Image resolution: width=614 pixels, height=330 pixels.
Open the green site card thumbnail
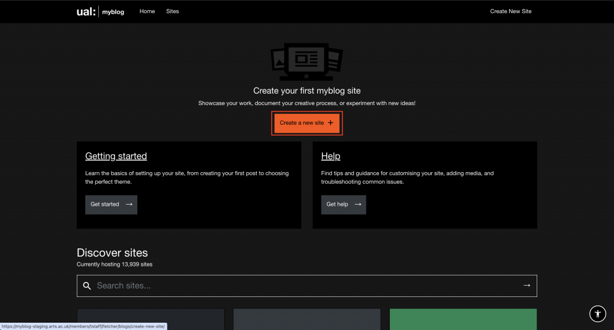[x=463, y=319]
